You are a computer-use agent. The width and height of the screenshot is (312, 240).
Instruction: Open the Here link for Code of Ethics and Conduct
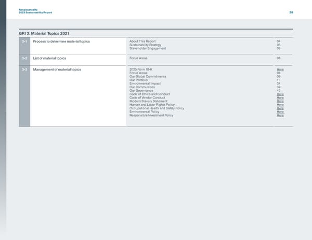280,94
